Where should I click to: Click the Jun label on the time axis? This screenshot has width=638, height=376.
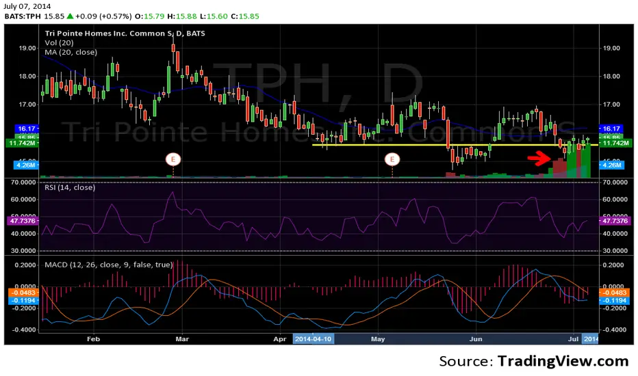click(476, 339)
